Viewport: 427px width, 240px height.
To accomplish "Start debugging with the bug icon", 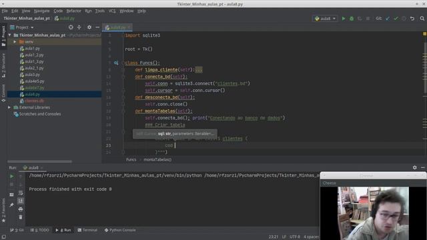I will click(352, 19).
